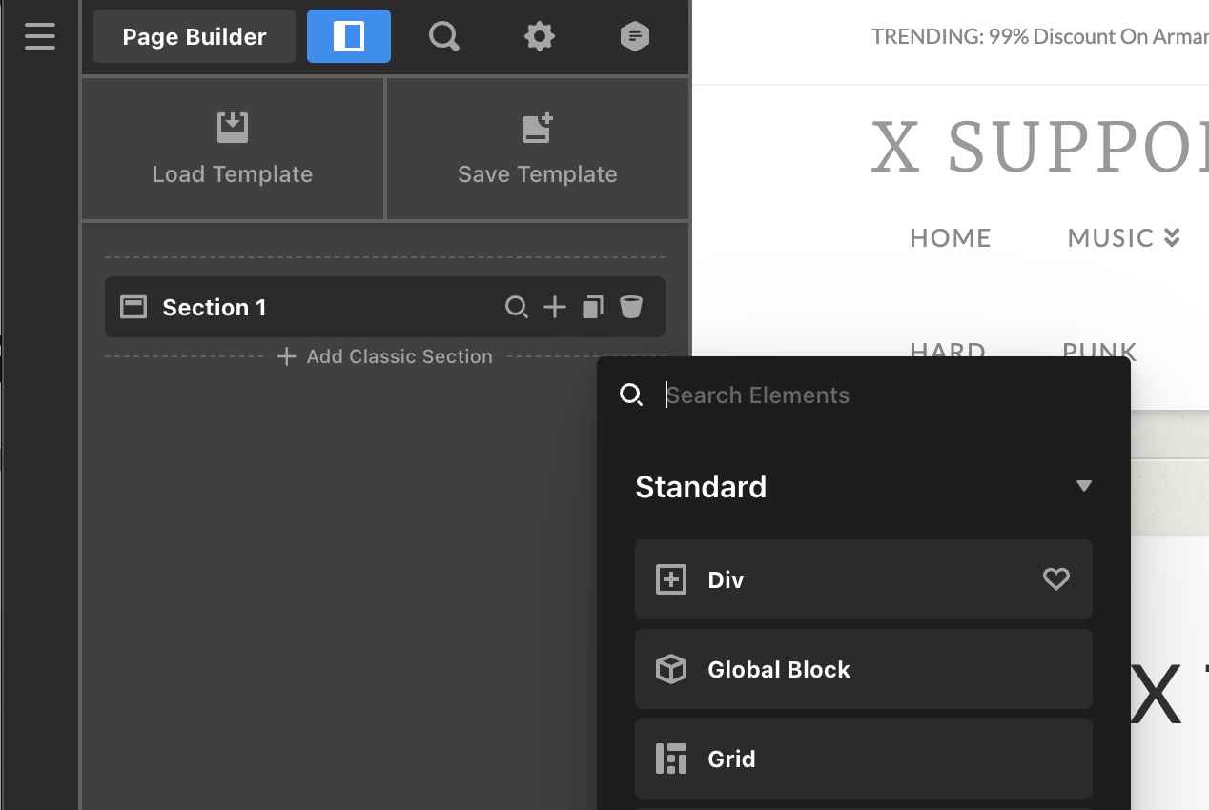This screenshot has width=1209, height=810.
Task: Click Save Template
Action: (x=537, y=149)
